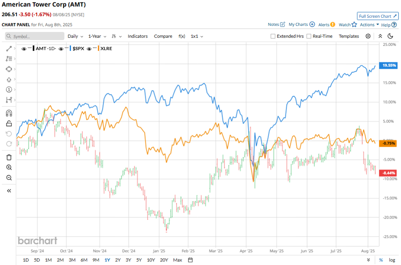
Task: Select the 9M time range
Action: click(x=96, y=260)
